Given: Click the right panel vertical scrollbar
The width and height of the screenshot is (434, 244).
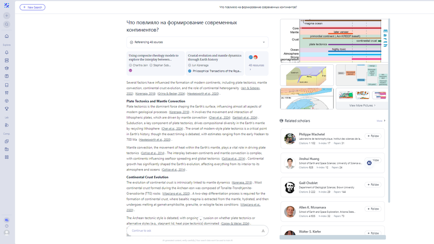Looking at the screenshot, I should point(389,111).
